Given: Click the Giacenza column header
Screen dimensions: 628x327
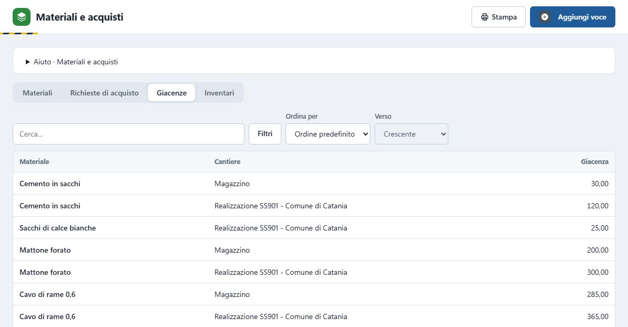Looking at the screenshot, I should [594, 161].
